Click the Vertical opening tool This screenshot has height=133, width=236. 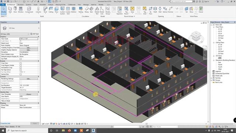click(165, 10)
